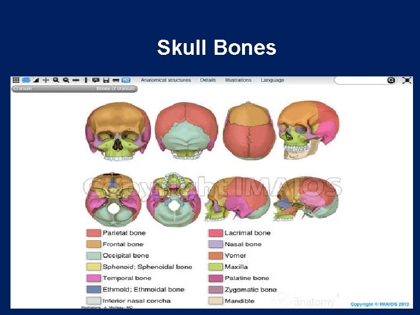This screenshot has height=315, width=420.
Task: Click the Nasal bone lavender swatch
Action: click(216, 244)
